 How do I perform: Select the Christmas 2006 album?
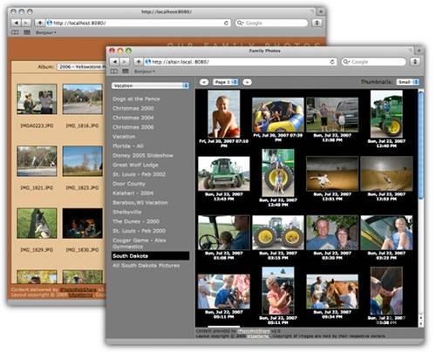coord(133,127)
